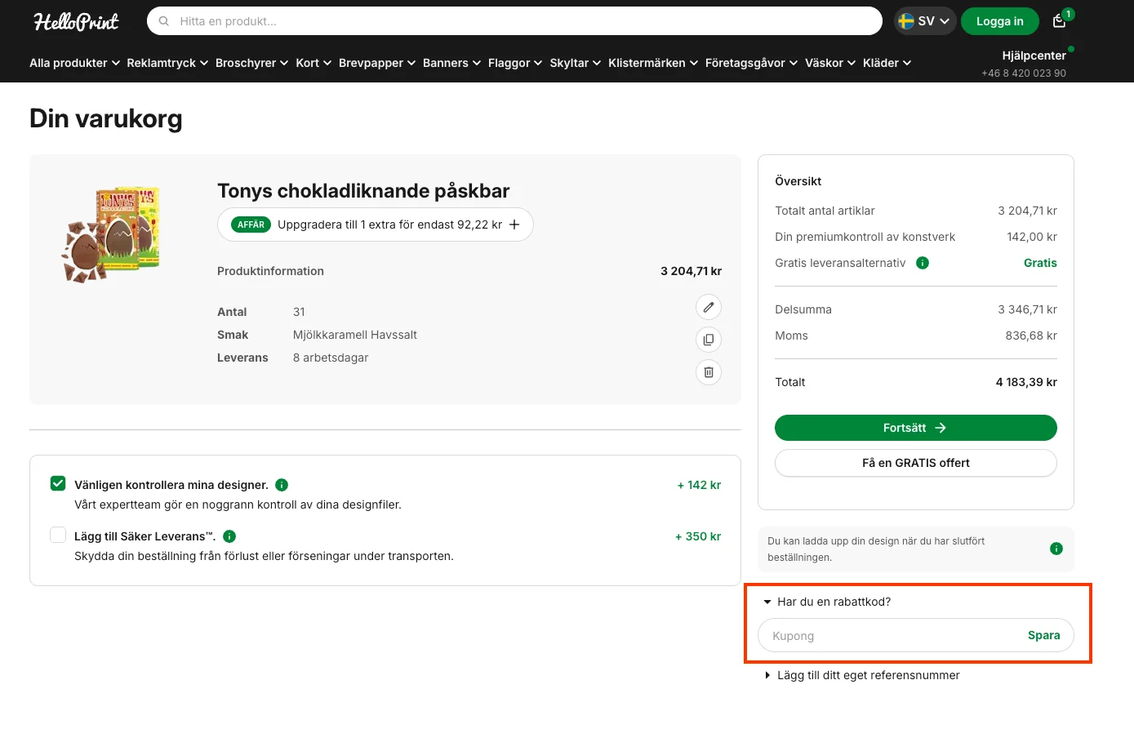Show info icon next to design check option
The height and width of the screenshot is (729, 1134).
tap(282, 485)
